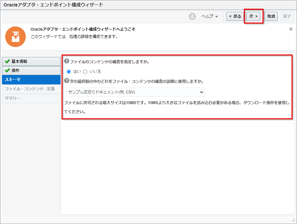The image size is (297, 224).
Task: Select the スキーマ step in sidebar
Action: coord(31,80)
